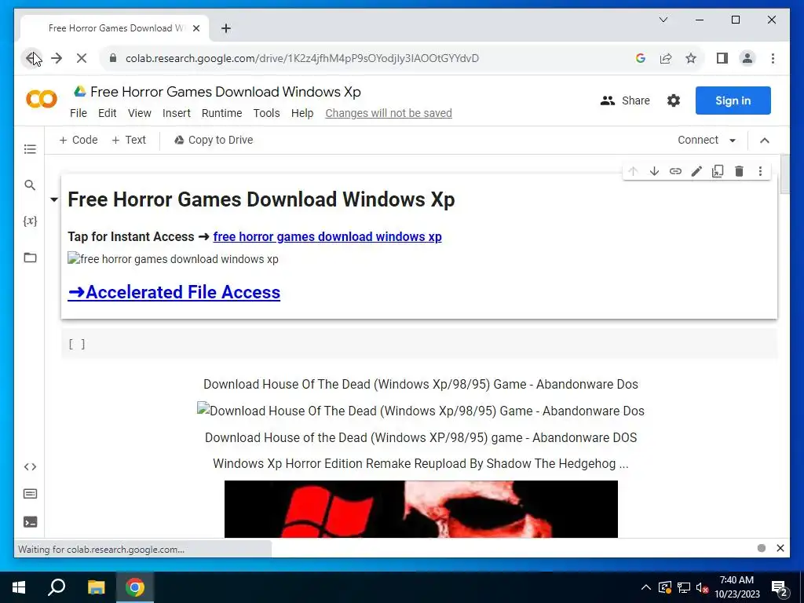Open the Variables {x} panel
Viewport: 804px width, 603px height.
coord(30,221)
